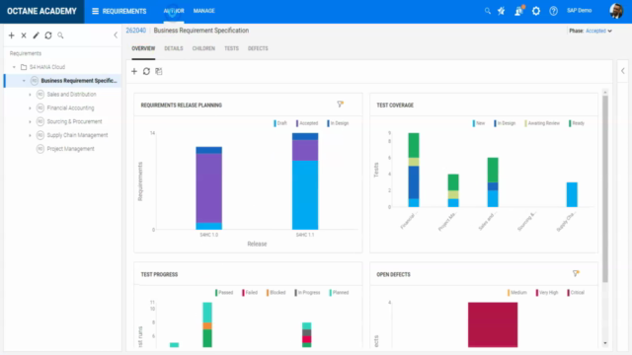Viewport: 632px width, 355px height.
Task: Expand the right side panel arrow
Action: coord(623,71)
